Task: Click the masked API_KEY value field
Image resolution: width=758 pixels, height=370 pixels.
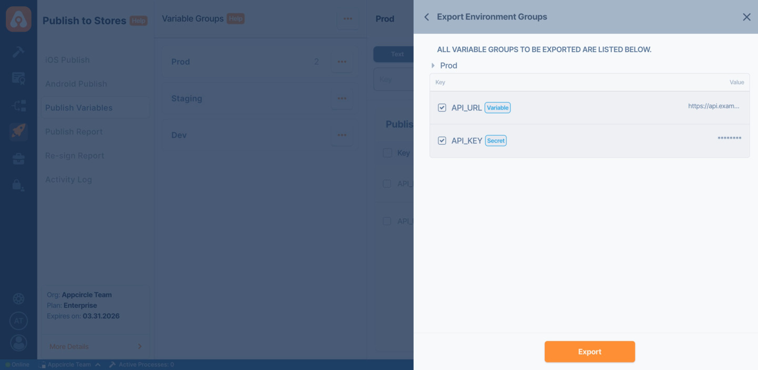Action: 729,137
